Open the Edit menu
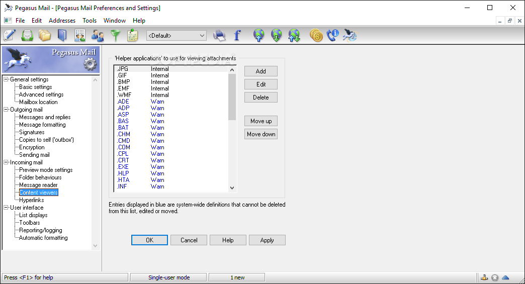Image resolution: width=525 pixels, height=284 pixels. pos(37,21)
